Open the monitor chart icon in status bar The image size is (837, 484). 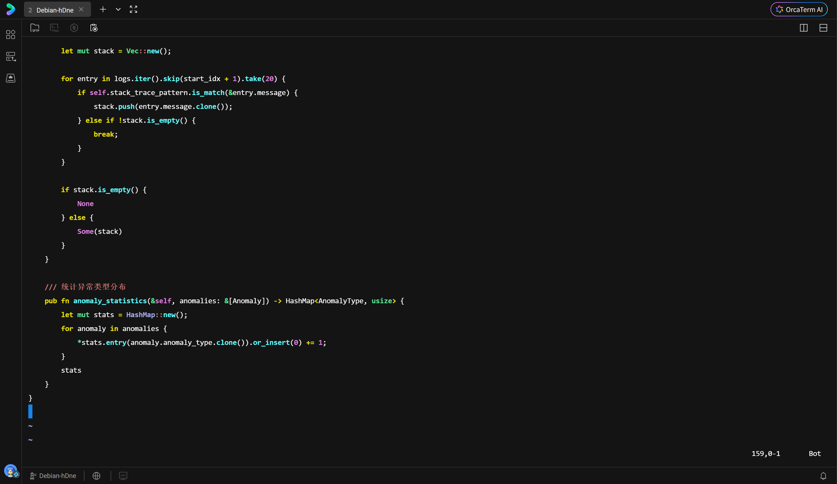123,476
